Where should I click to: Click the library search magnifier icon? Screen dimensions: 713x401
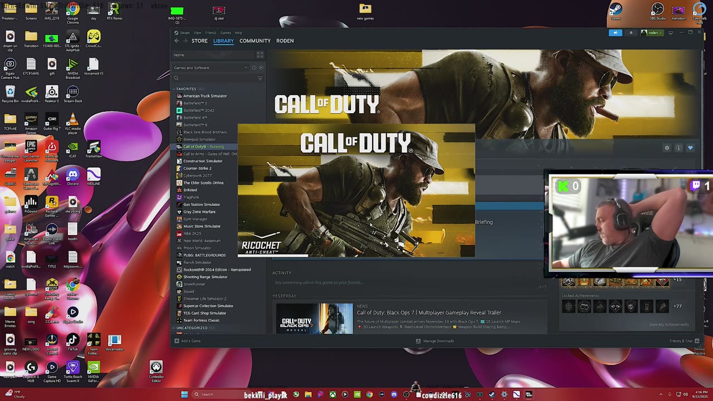pyautogui.click(x=176, y=79)
